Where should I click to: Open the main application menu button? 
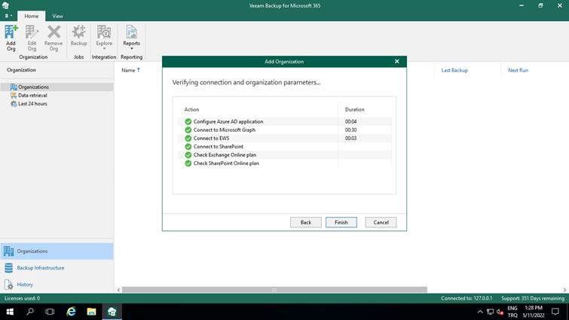point(8,16)
